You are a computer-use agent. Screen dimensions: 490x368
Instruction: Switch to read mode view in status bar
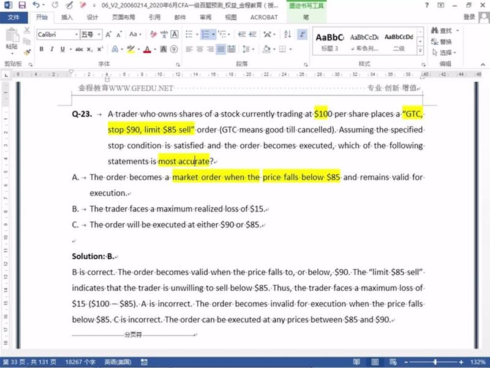pos(356,362)
